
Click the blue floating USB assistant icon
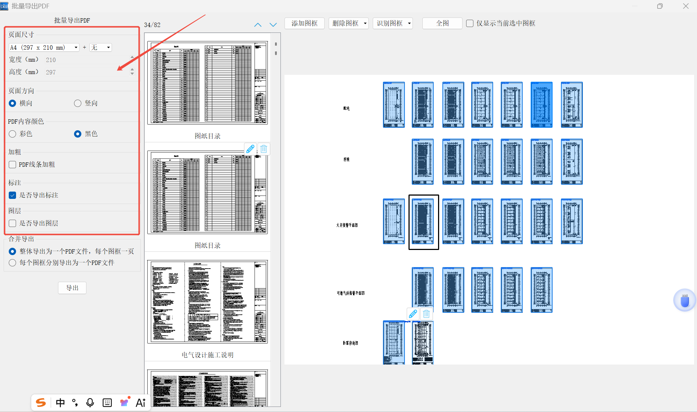(x=684, y=301)
